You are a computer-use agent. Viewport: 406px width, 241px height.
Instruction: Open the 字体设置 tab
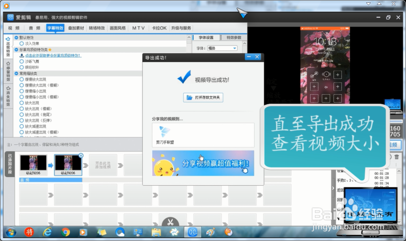tap(206, 37)
